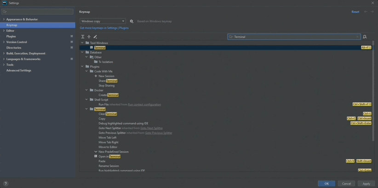The height and width of the screenshot is (188, 378).
Task: Click the Edit Shortcut pencil icon
Action: 95,37
